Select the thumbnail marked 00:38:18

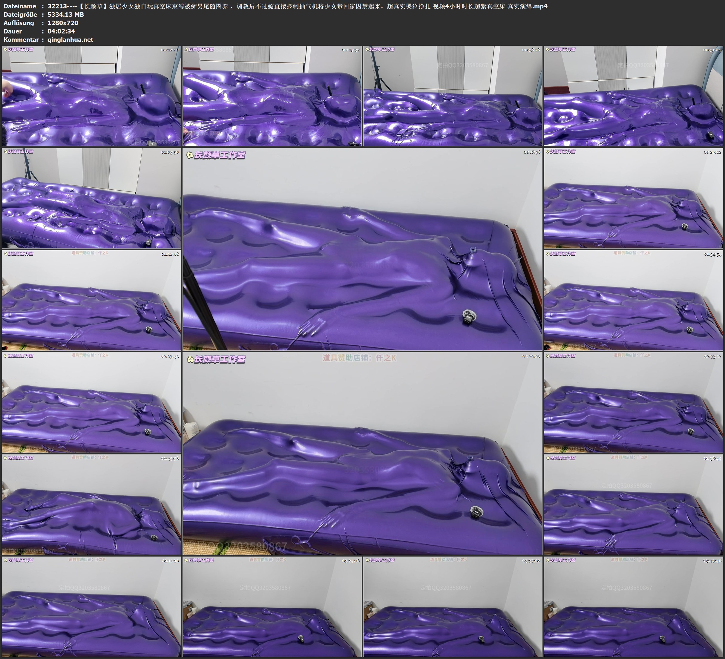coord(452,96)
